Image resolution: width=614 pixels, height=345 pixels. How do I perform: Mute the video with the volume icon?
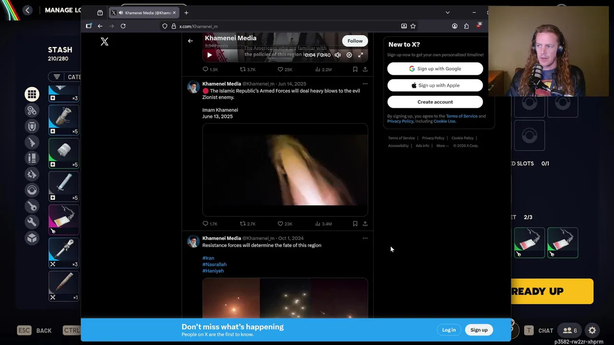point(338,55)
